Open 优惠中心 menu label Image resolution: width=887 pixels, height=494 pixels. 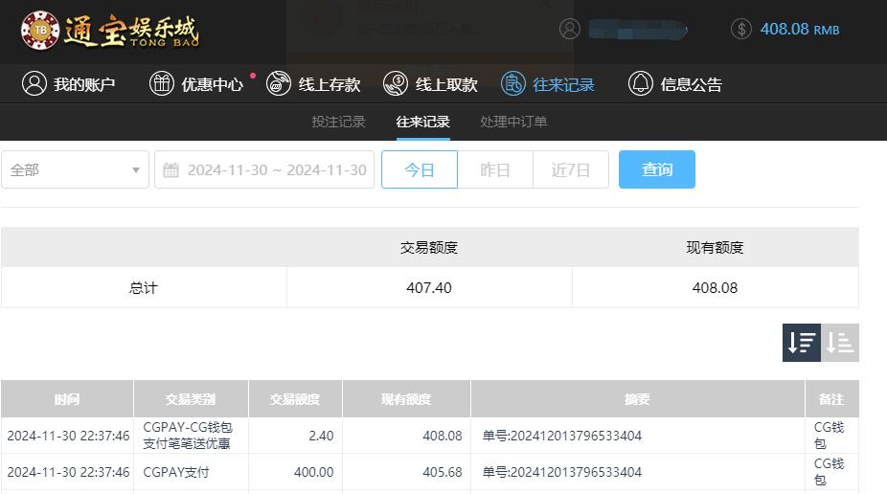[212, 84]
